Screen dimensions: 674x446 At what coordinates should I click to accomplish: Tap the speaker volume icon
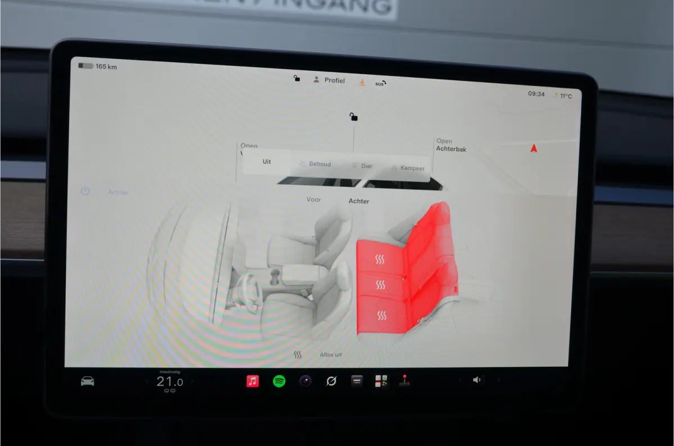coord(477,380)
